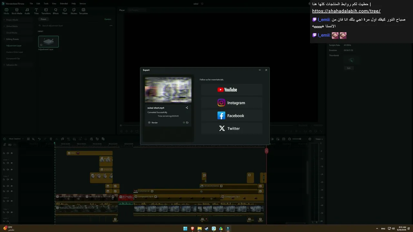Open the Tools menu
Image resolution: width=413 pixels, height=232 pixels.
click(x=46, y=4)
